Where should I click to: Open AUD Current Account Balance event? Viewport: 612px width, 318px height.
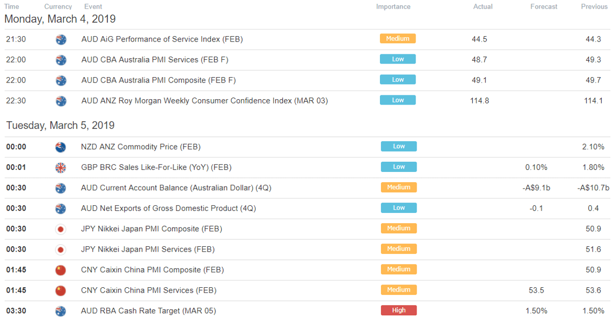[176, 188]
